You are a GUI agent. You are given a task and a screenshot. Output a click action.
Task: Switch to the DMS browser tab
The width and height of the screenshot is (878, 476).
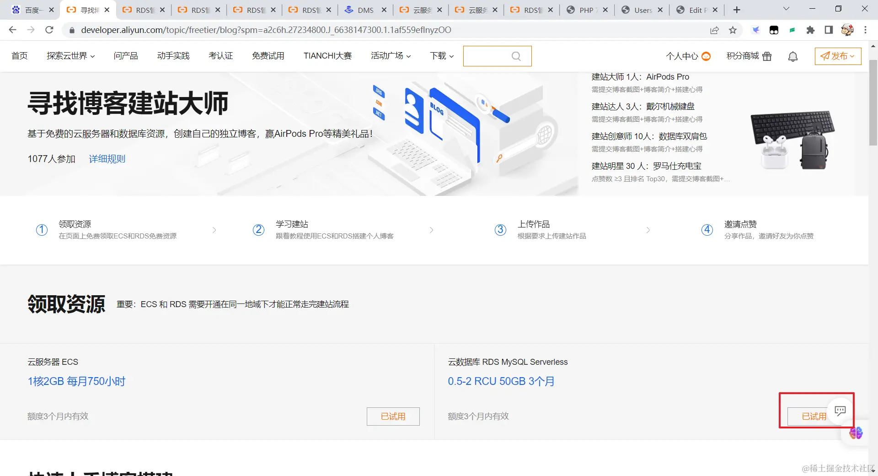(365, 10)
